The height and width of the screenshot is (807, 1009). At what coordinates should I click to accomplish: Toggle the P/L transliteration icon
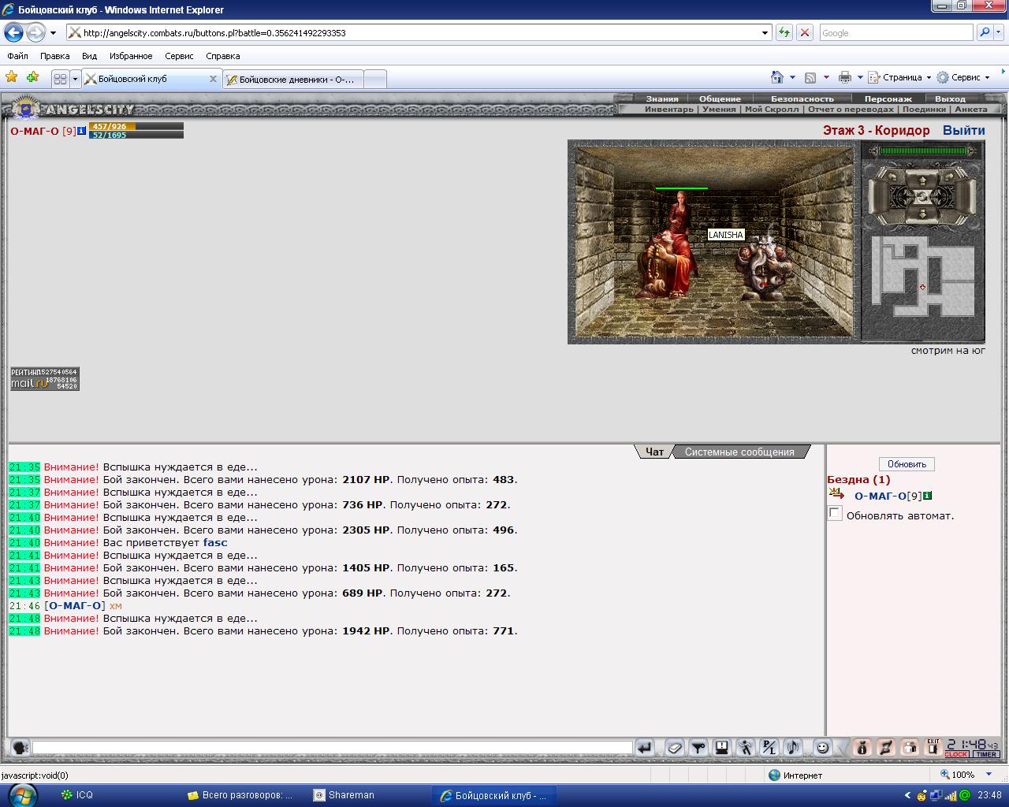(769, 748)
